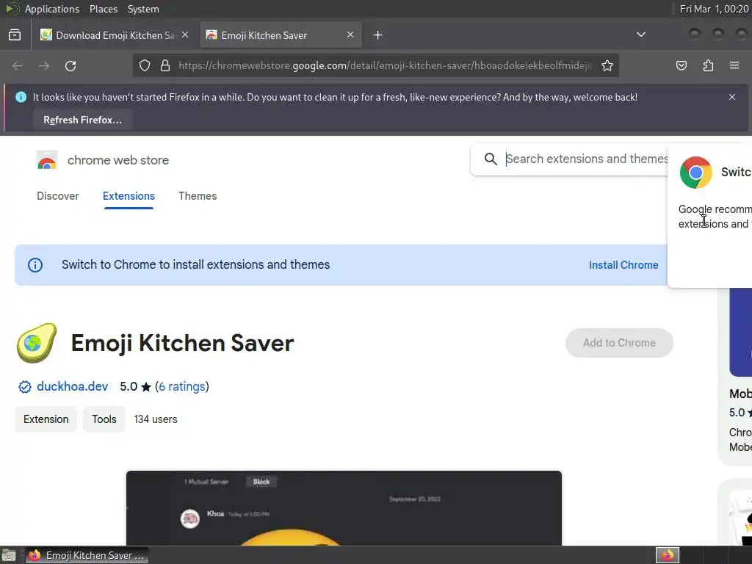Open a new tab with plus

click(x=378, y=35)
